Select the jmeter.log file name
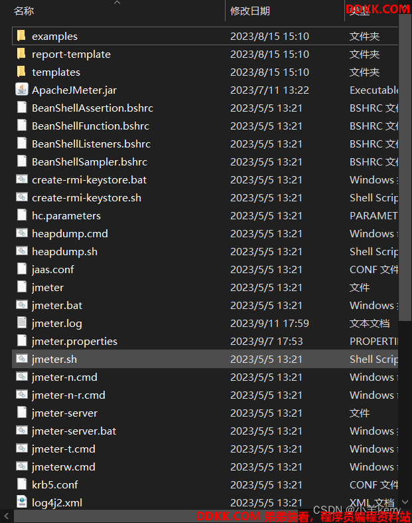The width and height of the screenshot is (412, 523). (57, 324)
